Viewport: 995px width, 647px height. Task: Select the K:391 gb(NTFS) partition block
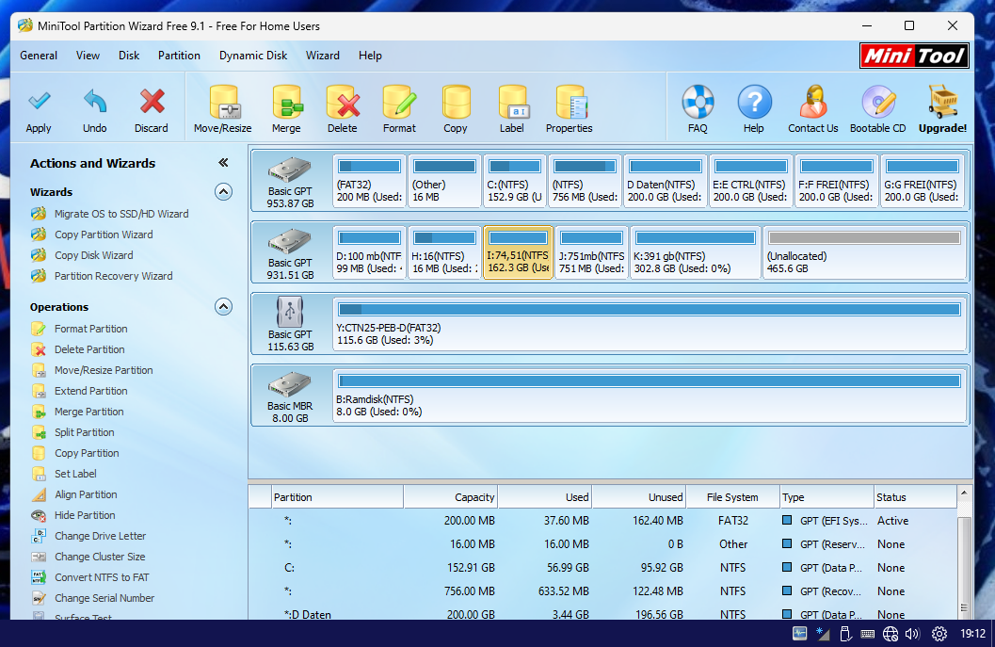pos(695,252)
